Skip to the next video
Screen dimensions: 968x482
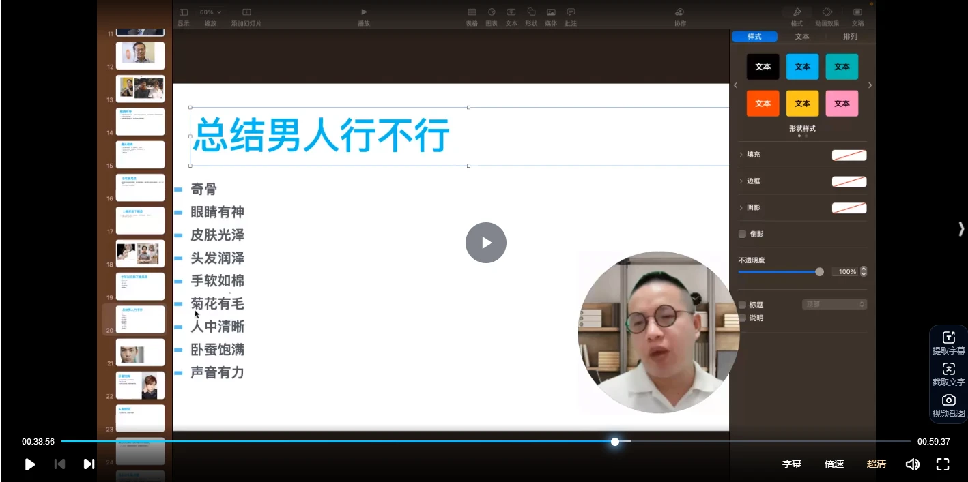tap(89, 464)
